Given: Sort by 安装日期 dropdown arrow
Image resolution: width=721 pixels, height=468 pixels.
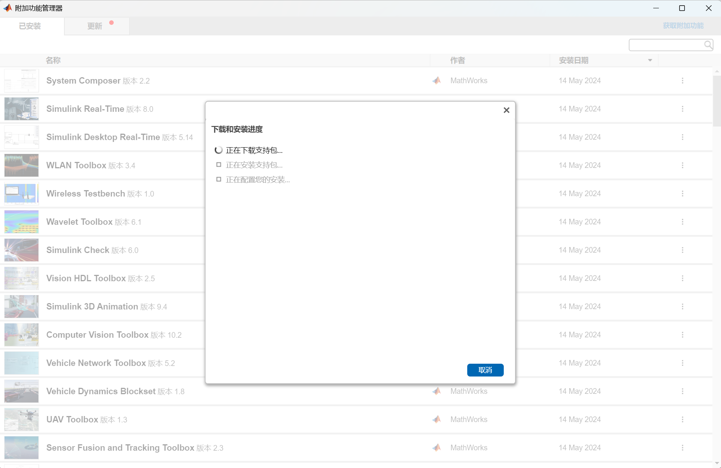Looking at the screenshot, I should (650, 60).
